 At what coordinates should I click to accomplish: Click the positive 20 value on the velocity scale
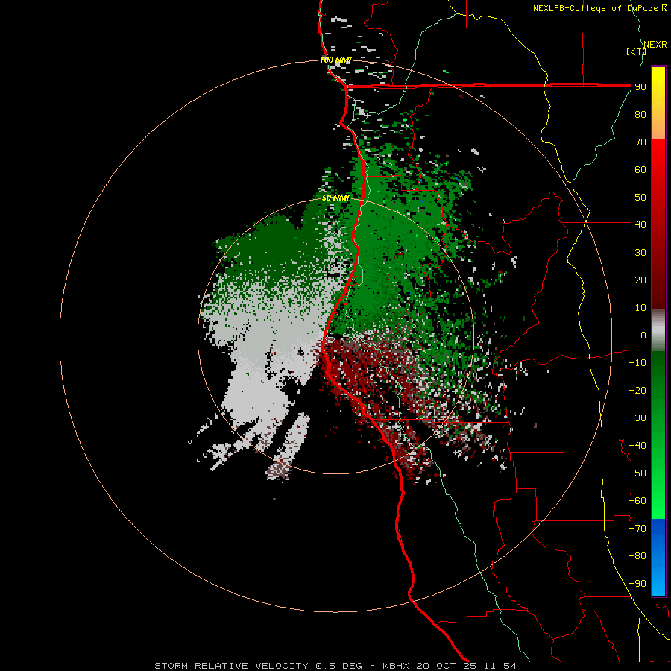pos(640,280)
